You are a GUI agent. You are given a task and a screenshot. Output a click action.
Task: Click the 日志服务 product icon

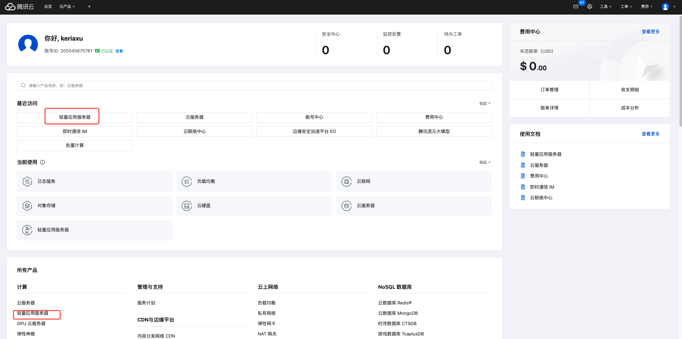click(x=27, y=181)
